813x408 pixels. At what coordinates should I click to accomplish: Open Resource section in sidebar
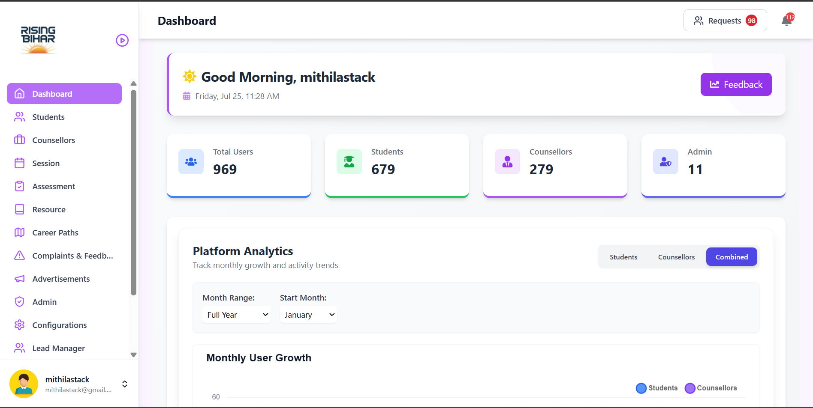(64, 209)
